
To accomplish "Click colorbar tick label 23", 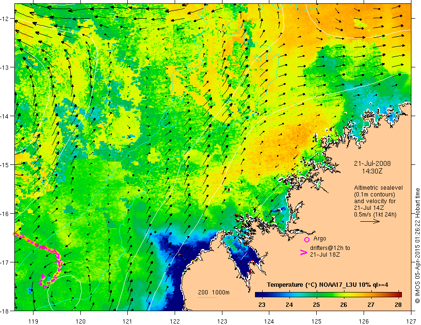I will coord(262,304).
